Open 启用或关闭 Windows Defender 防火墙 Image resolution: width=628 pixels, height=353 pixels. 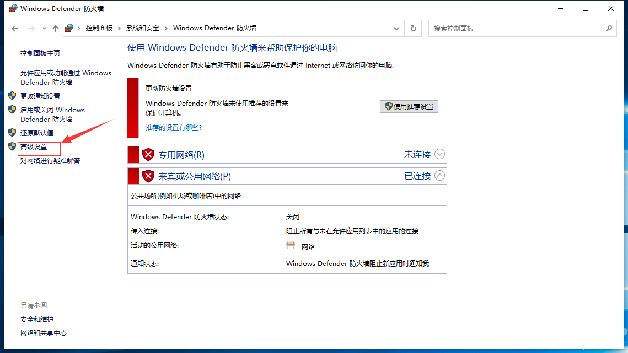click(x=52, y=115)
